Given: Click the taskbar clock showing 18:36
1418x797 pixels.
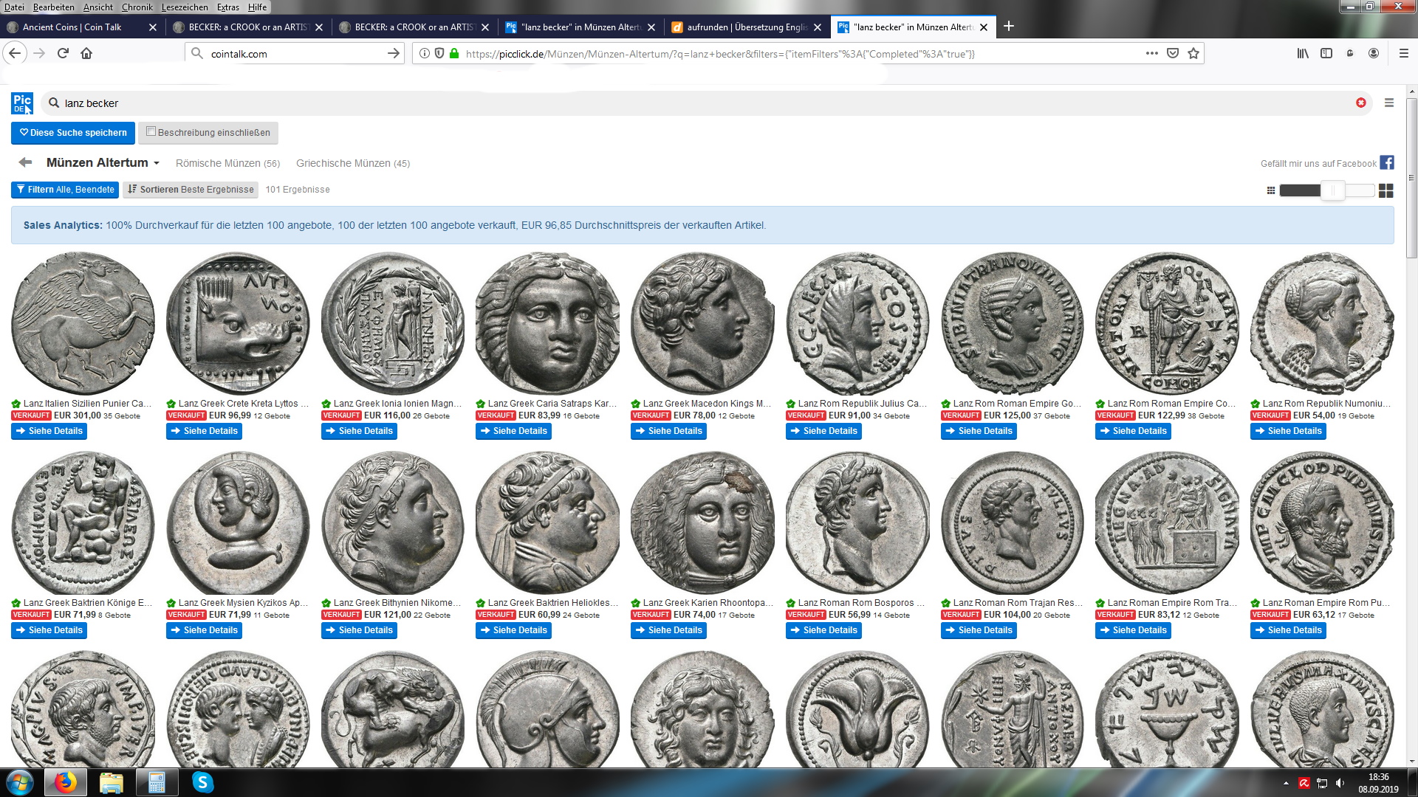Looking at the screenshot, I should 1378,783.
